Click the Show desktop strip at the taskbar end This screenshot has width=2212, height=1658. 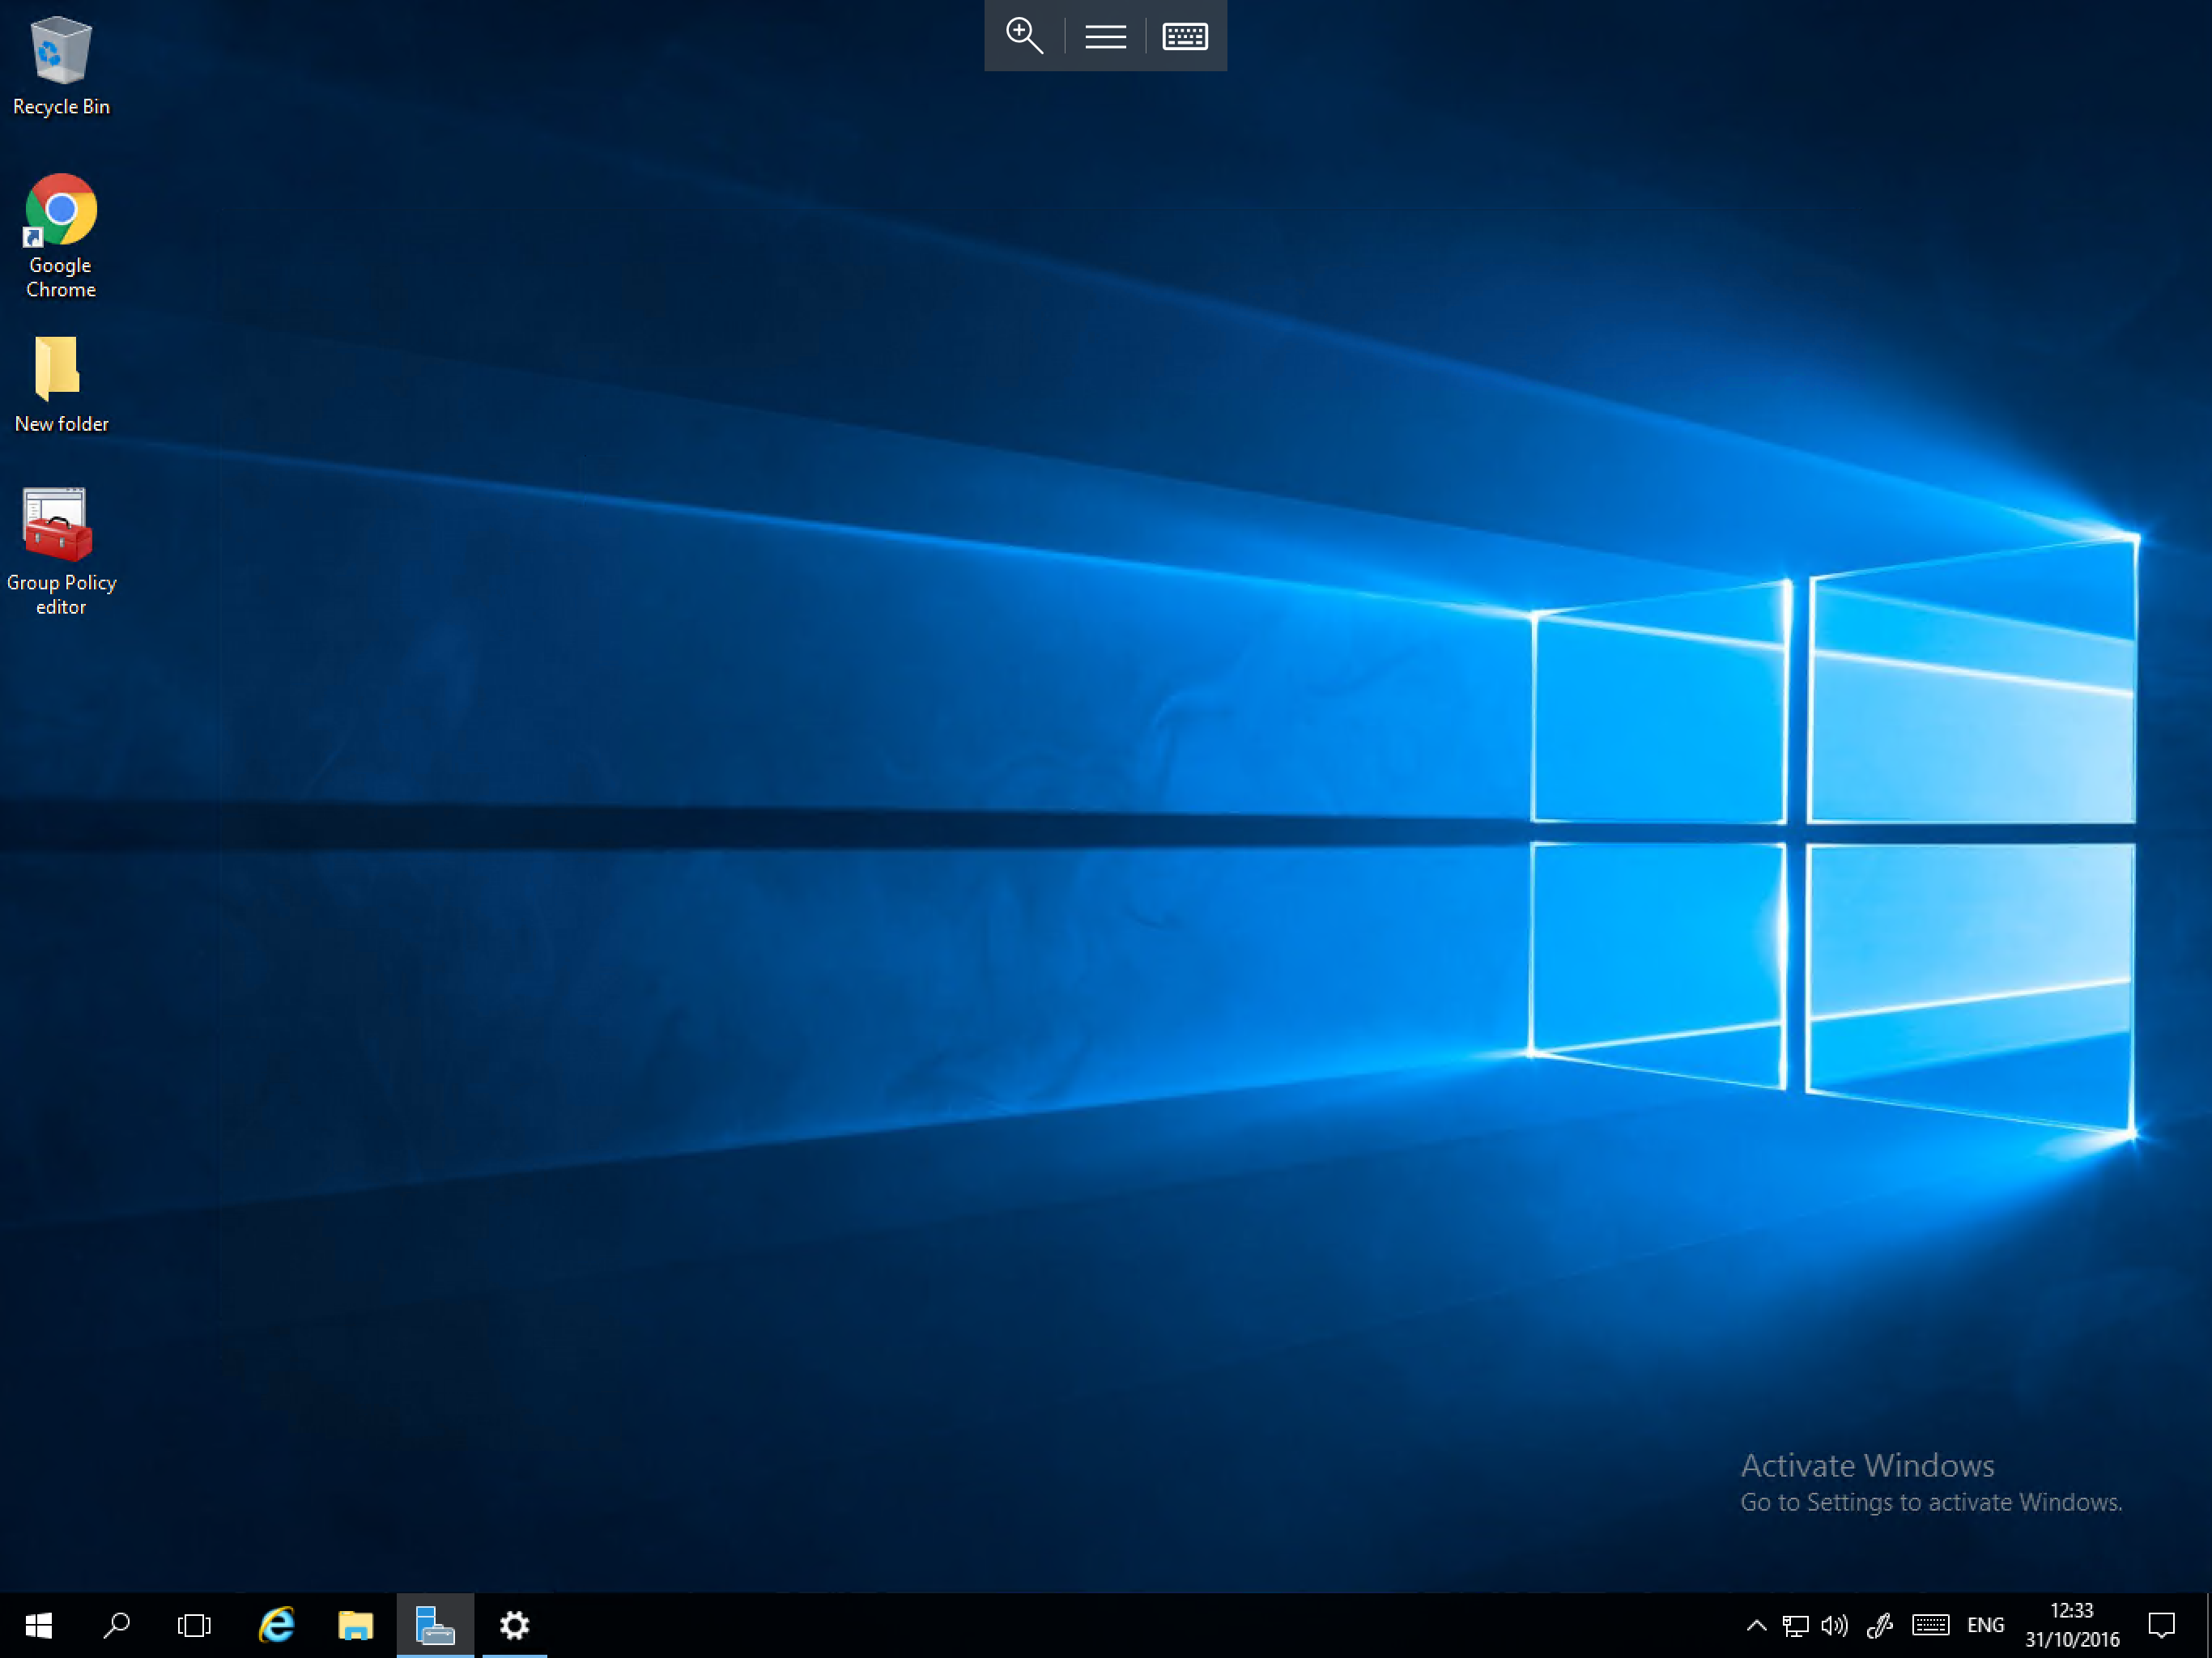(x=2207, y=1625)
